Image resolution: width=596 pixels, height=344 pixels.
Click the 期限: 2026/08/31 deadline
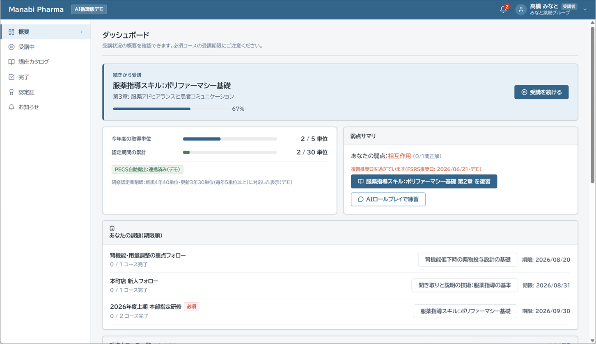pyautogui.click(x=547, y=285)
